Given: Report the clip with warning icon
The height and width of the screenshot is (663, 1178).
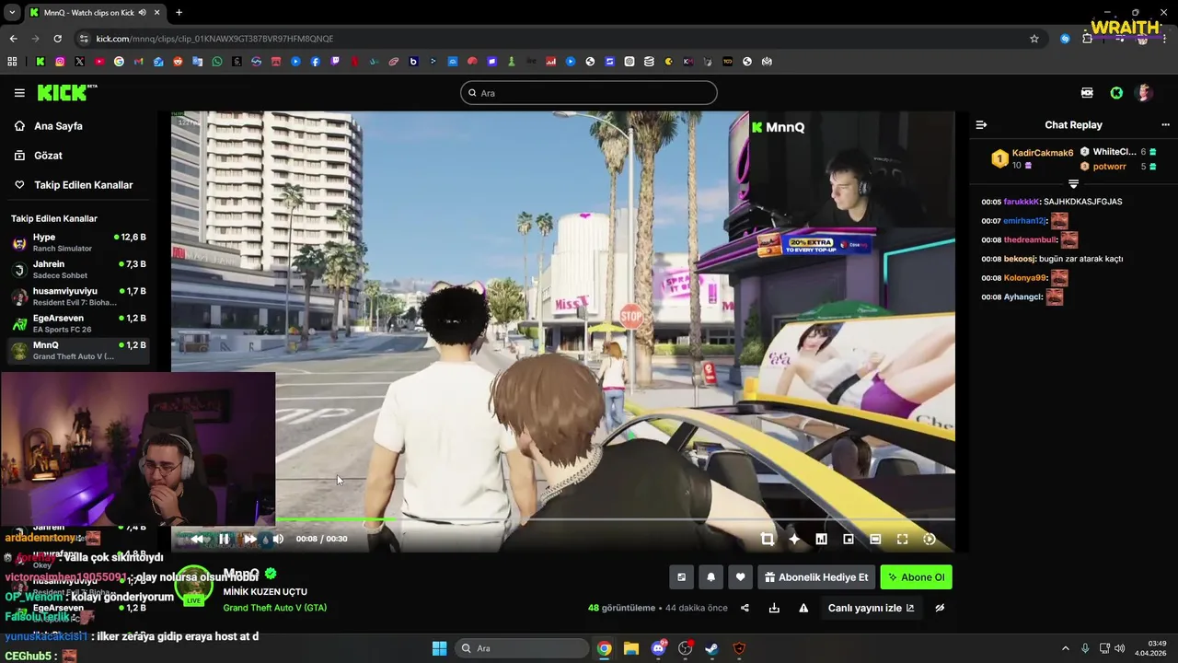Looking at the screenshot, I should (803, 608).
